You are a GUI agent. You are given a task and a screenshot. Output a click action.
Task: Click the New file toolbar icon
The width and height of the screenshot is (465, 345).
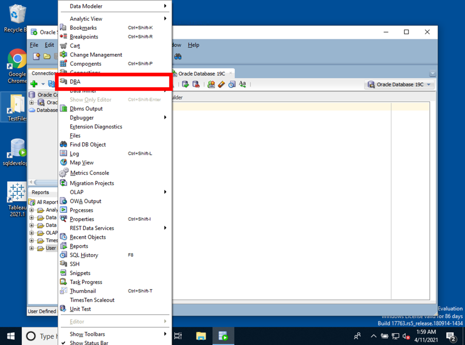36,57
